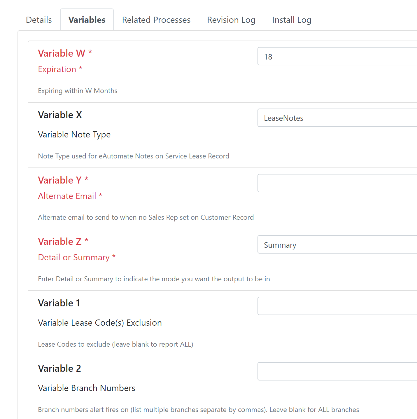Viewport: 417px width, 419px height.
Task: Click 'Lease Codes to exclude' description
Action: (115, 344)
